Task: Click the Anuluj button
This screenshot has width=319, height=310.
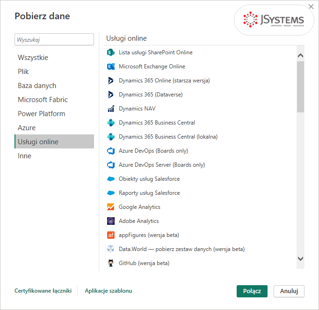Action: [x=289, y=291]
